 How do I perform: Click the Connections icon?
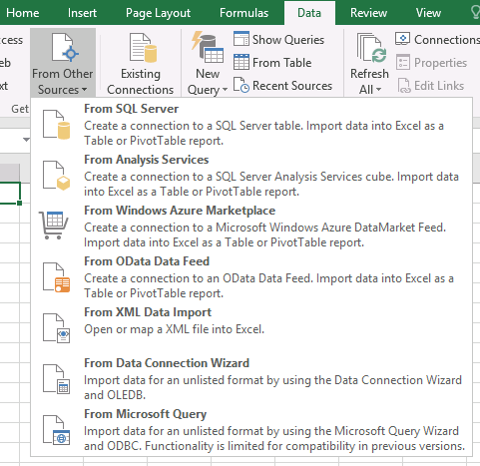(x=402, y=39)
